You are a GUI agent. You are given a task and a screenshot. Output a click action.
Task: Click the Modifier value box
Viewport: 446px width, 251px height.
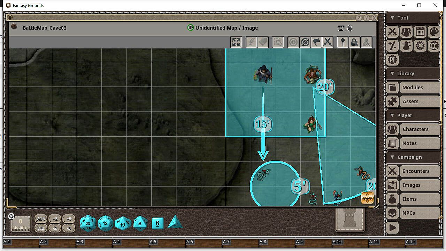21,223
